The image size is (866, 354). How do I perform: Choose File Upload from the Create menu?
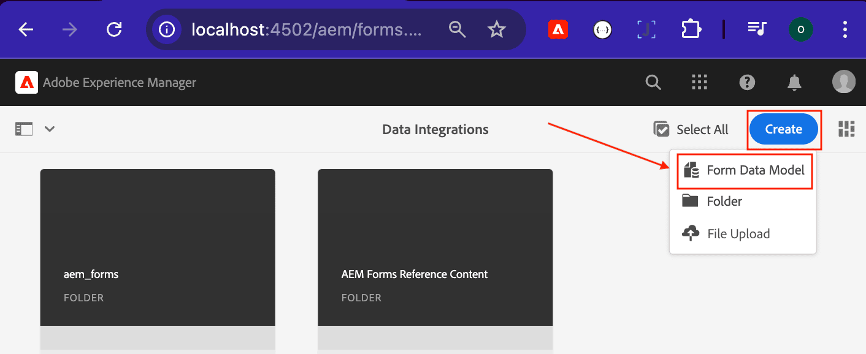[x=743, y=233]
